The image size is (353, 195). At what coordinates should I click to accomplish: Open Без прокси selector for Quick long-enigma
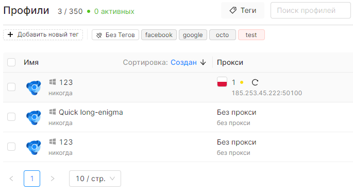point(237,112)
